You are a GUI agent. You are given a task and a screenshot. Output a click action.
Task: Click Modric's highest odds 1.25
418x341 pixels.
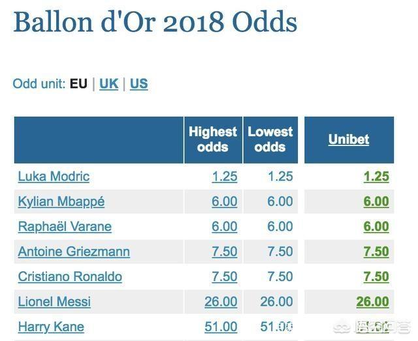[224, 176]
